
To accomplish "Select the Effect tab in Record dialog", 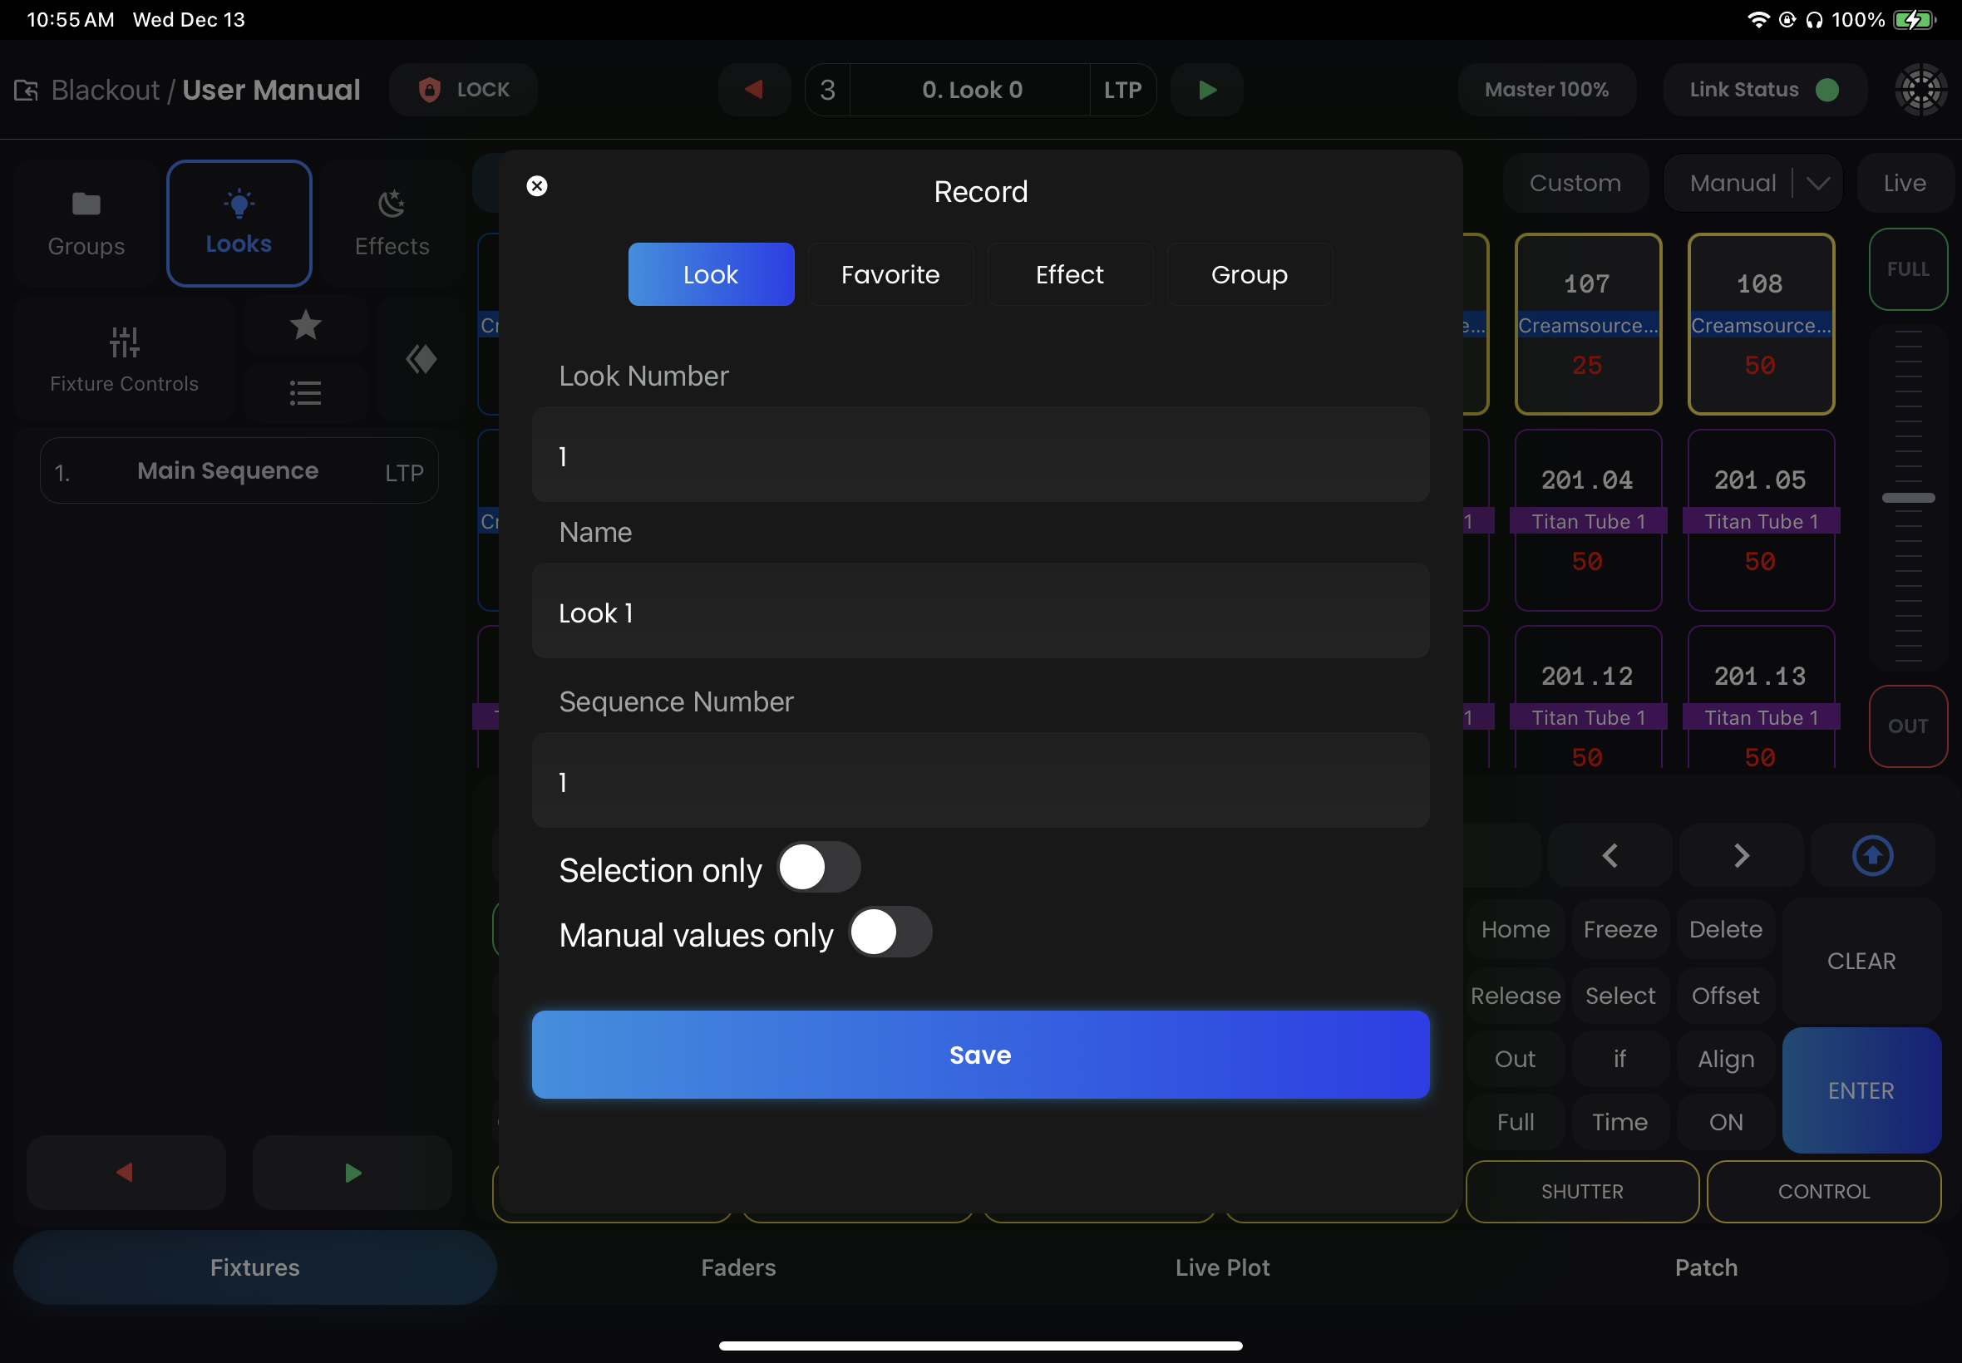I will (x=1071, y=273).
